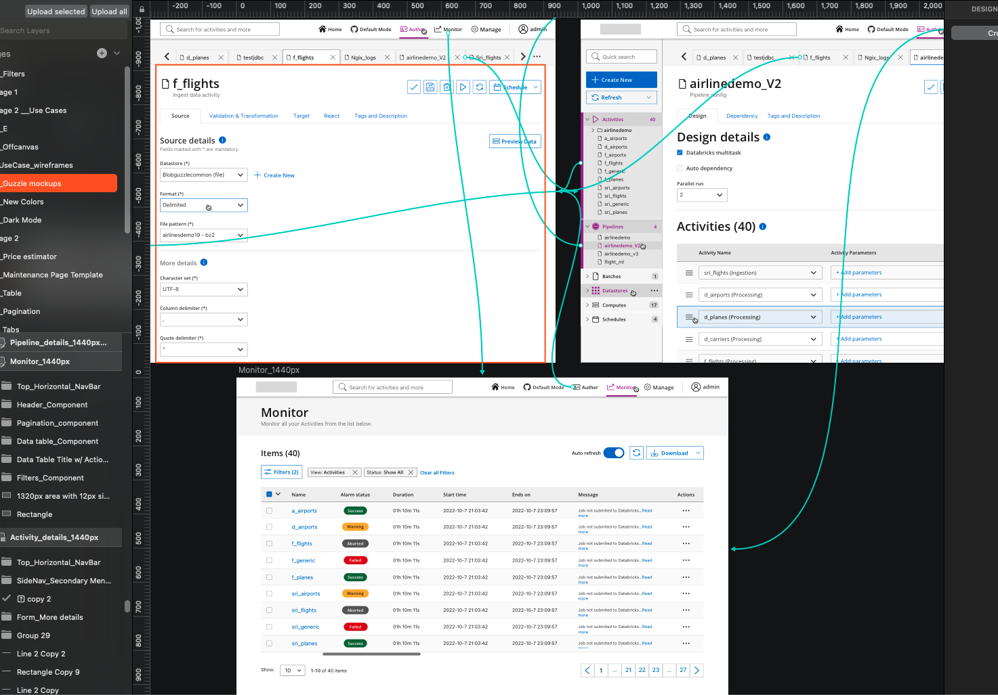Click the ruler lock icon

tap(142, 9)
